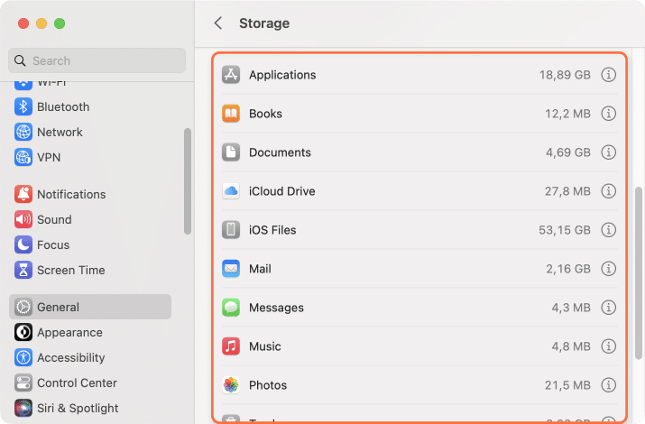The image size is (645, 424).
Task: Click the Focus moon icon
Action: pos(23,244)
